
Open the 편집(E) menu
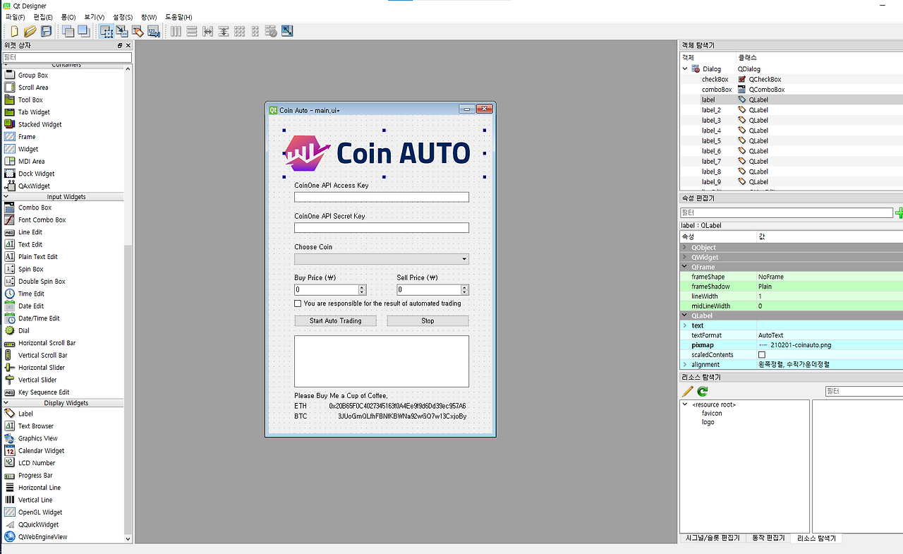click(43, 17)
